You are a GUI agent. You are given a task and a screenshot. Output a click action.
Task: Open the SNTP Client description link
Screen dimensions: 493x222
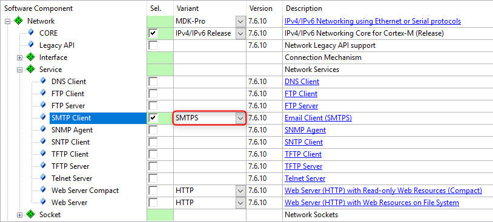[x=303, y=142]
